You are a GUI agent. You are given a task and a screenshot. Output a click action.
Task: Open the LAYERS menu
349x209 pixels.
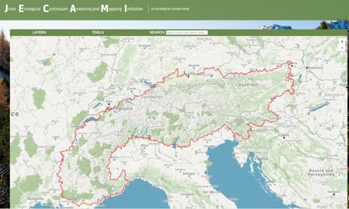39,33
